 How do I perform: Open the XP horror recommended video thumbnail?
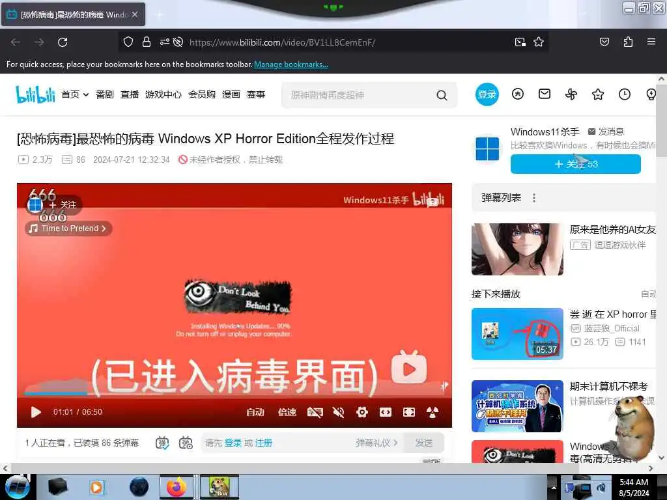point(517,334)
